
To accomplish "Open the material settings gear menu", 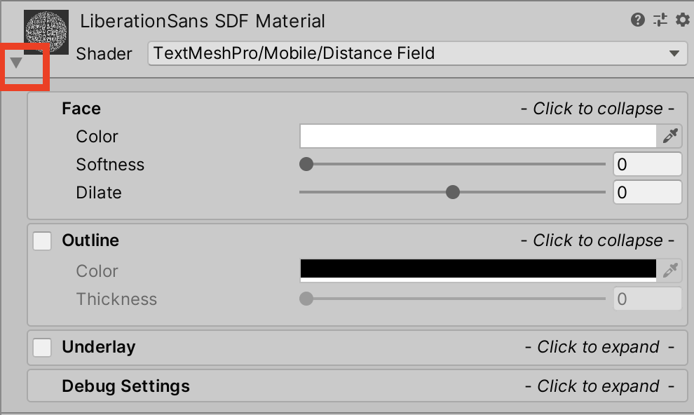I will point(682,20).
